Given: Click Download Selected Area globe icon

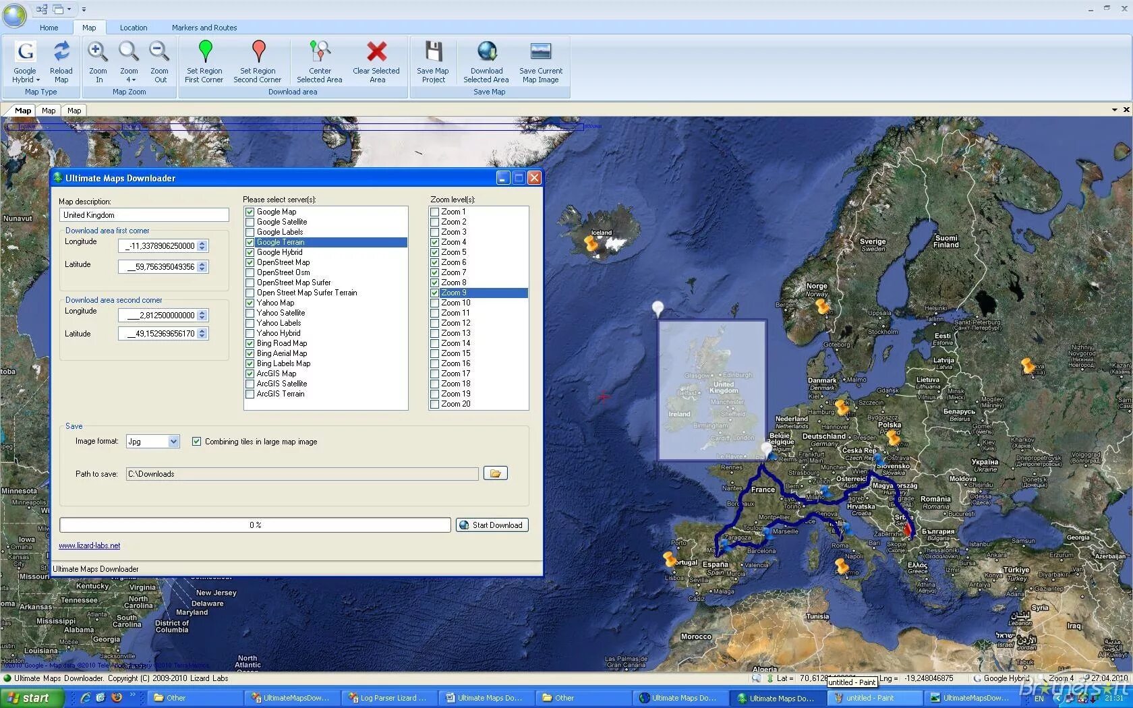Looking at the screenshot, I should (x=486, y=51).
